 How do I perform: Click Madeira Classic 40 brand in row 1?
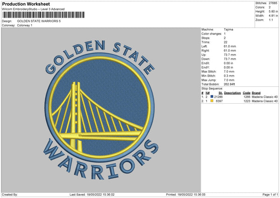click(x=265, y=97)
